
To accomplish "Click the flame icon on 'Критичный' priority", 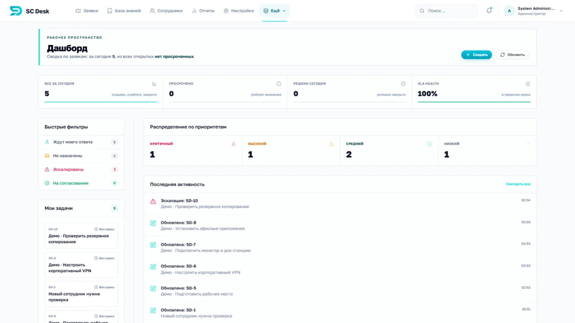I will tap(233, 144).
